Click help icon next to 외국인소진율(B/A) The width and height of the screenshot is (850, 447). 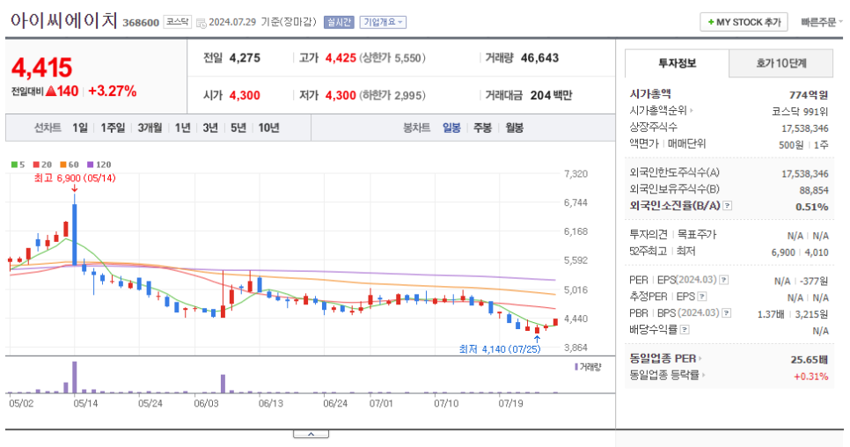point(728,206)
